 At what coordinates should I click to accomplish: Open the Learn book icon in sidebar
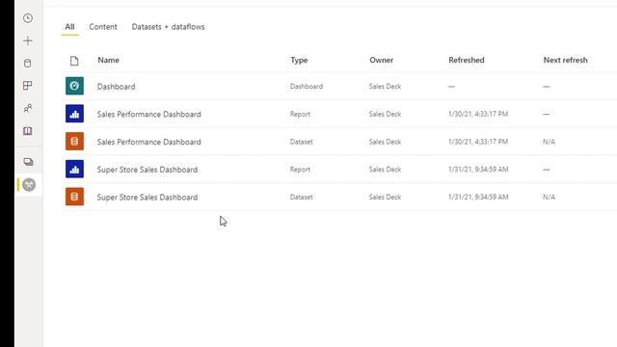pos(28,131)
